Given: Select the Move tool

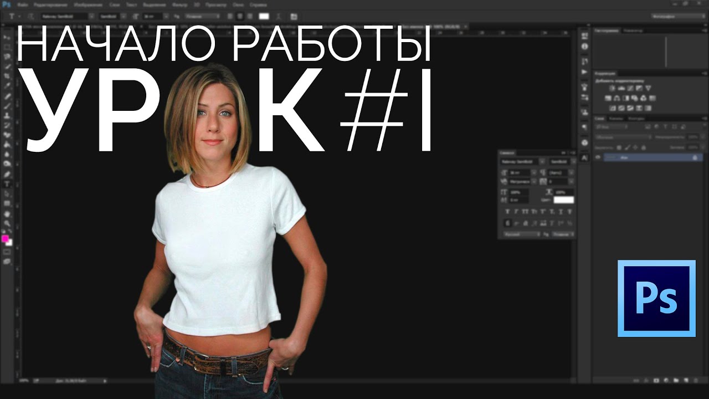Looking at the screenshot, I should [x=8, y=37].
